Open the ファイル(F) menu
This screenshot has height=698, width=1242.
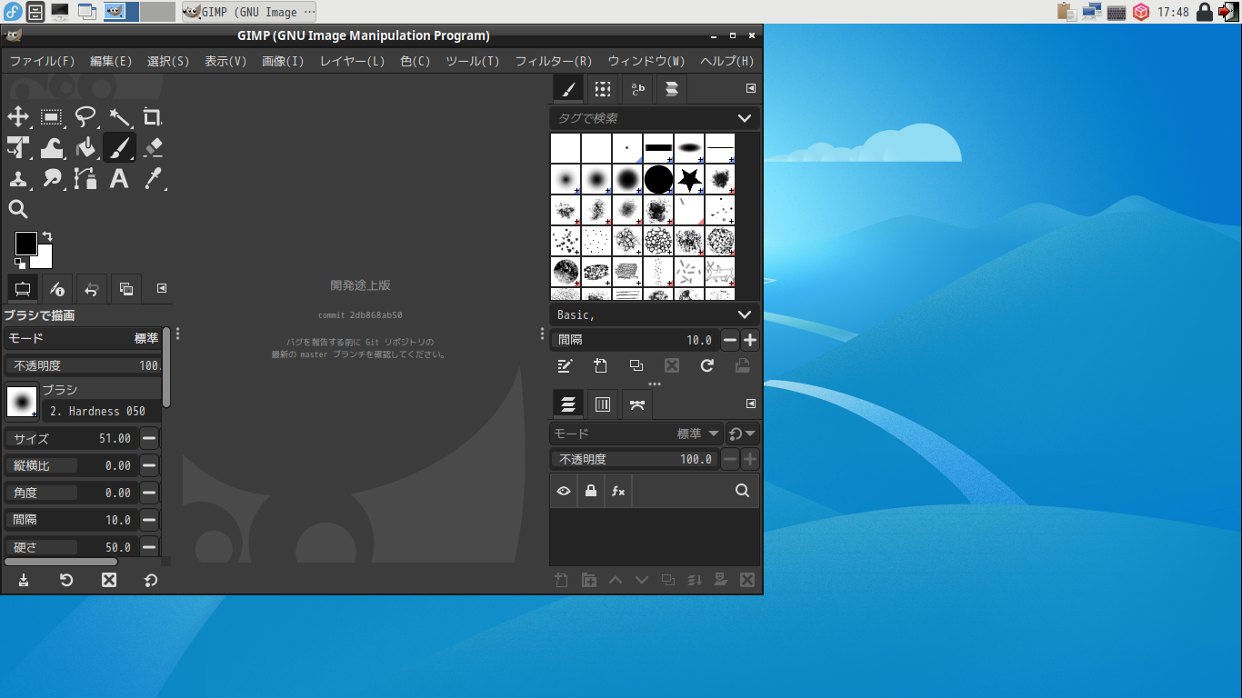click(42, 61)
